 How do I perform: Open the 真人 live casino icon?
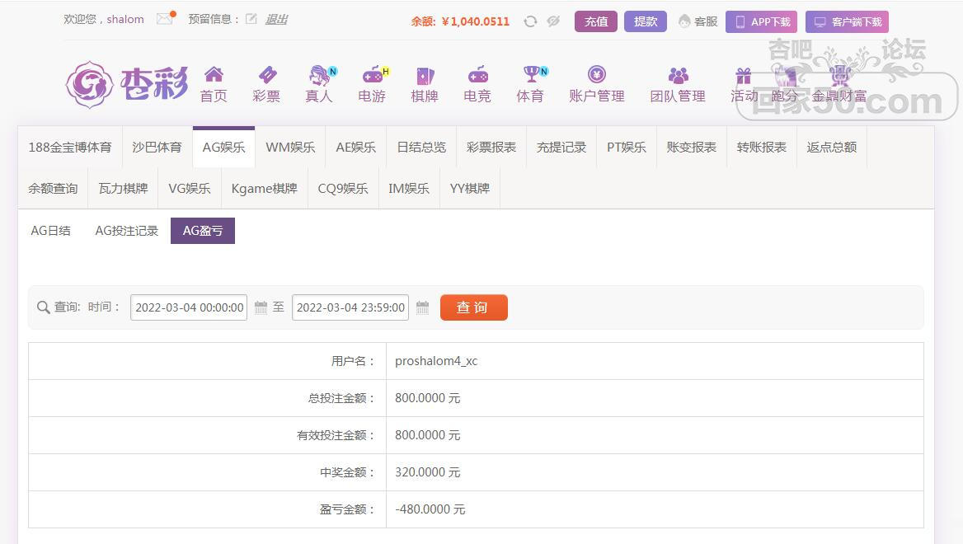point(319,76)
